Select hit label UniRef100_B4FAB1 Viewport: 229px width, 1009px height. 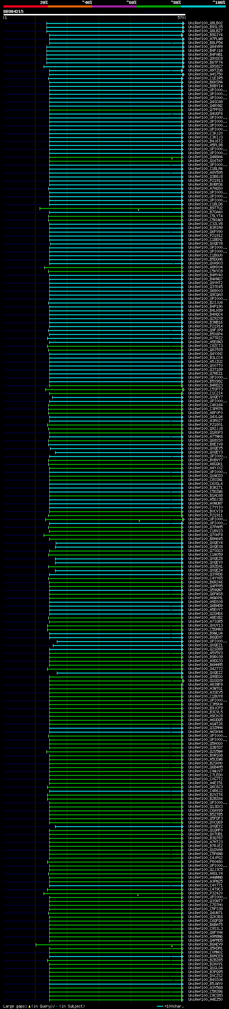point(205,54)
